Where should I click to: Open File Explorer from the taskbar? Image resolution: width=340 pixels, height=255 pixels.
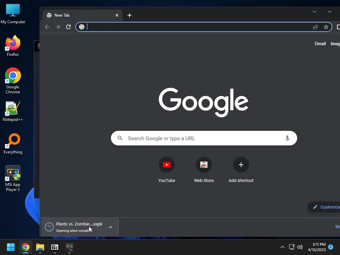point(40,247)
